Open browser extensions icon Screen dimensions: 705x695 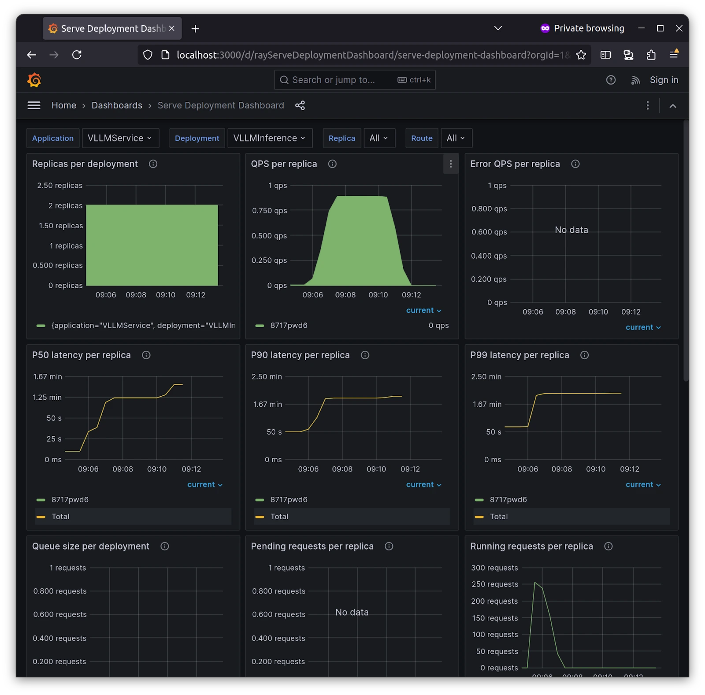(651, 55)
